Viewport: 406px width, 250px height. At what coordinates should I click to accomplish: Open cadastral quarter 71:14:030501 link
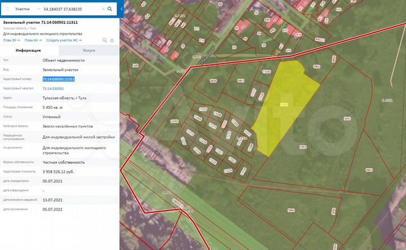click(x=53, y=88)
